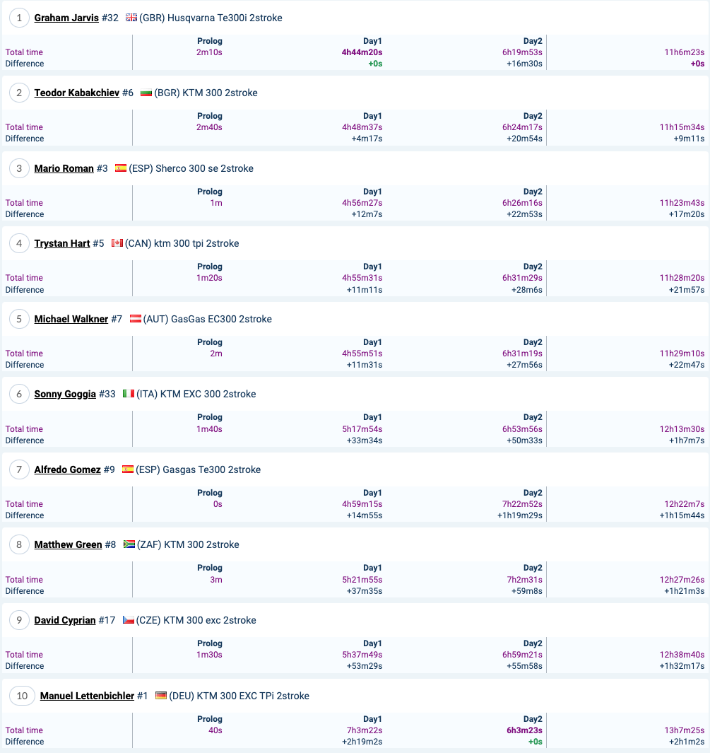This screenshot has width=710, height=753.
Task: Click the David Cyprian name link
Action: [x=65, y=620]
